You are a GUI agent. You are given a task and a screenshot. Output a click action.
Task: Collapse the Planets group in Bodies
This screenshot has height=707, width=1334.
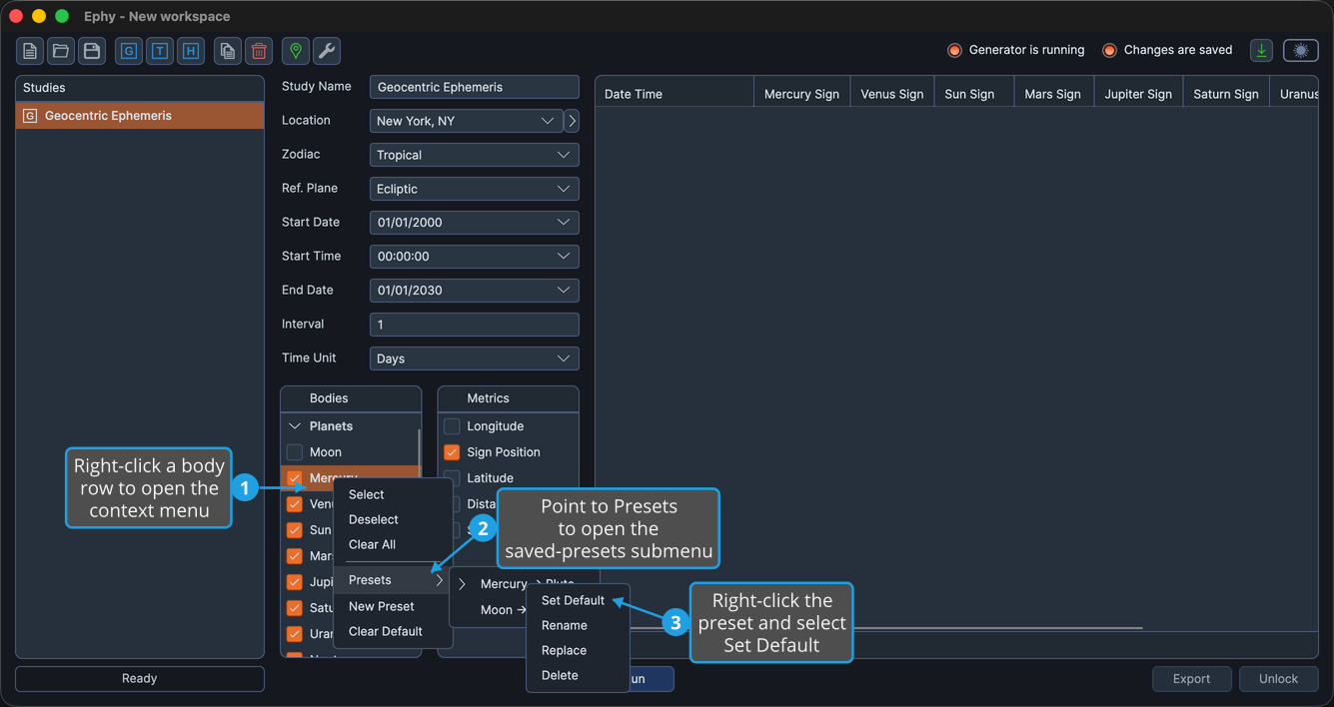(295, 426)
